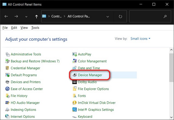The height and width of the screenshot is (120, 174).
Task: Open Ease of Access Center link
Action: 27,89
